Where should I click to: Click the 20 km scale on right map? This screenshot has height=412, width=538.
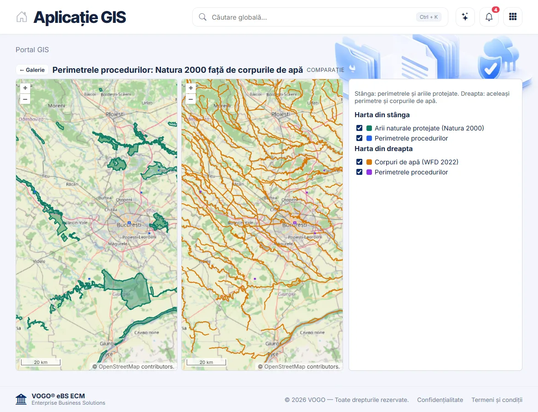pos(206,362)
